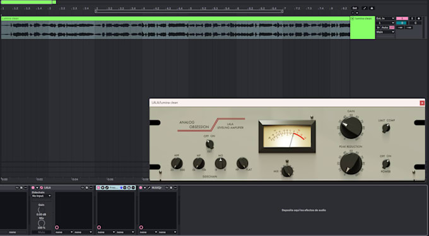Click the blue icon on Freq device

tap(121, 187)
